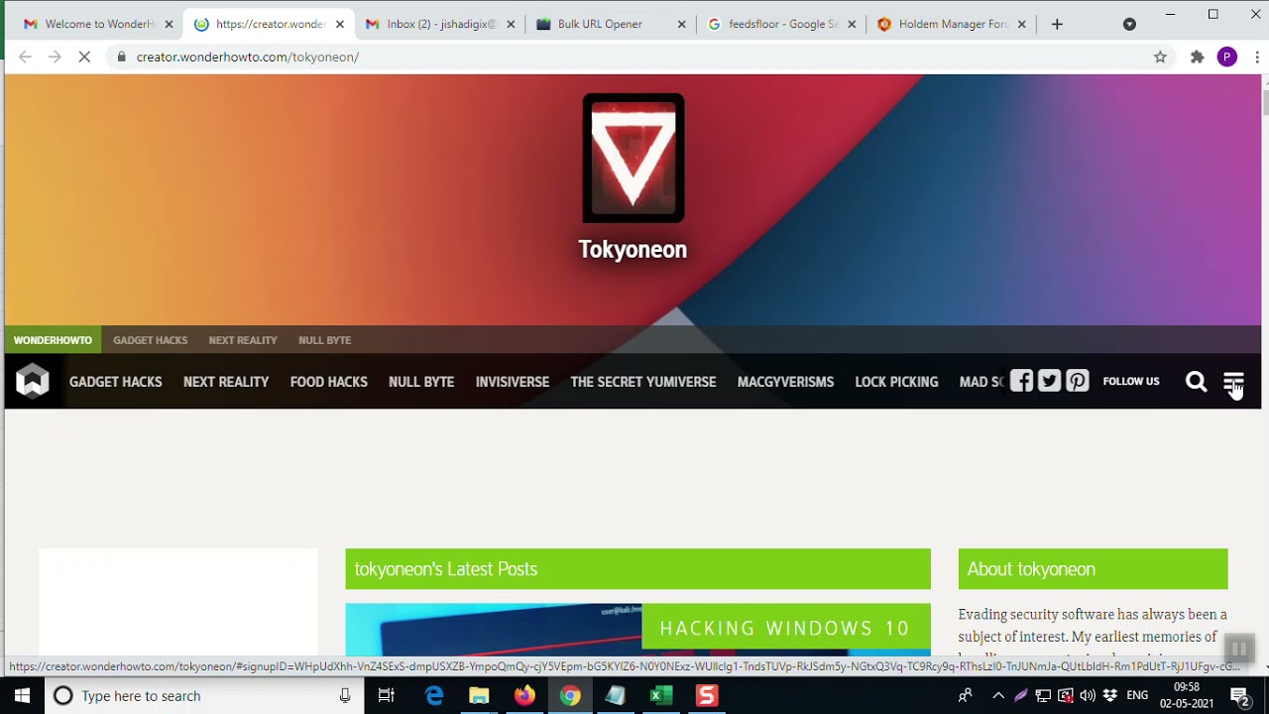Viewport: 1269px width, 714px height.
Task: Switch to the Inbox (2) Gmail tab
Action: 440,24
